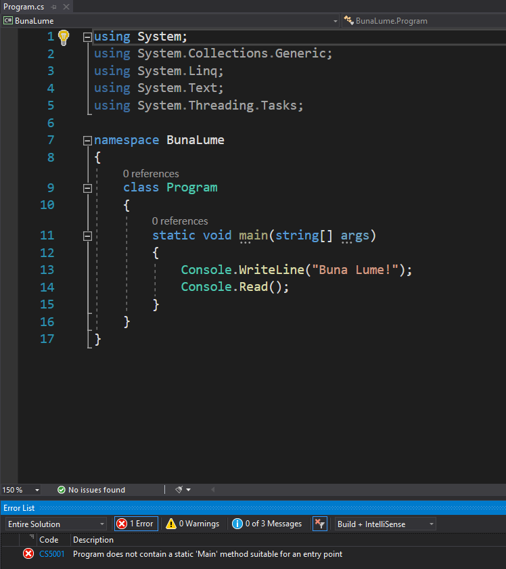Close the Program.cs tab
The image size is (506, 569).
coord(66,7)
